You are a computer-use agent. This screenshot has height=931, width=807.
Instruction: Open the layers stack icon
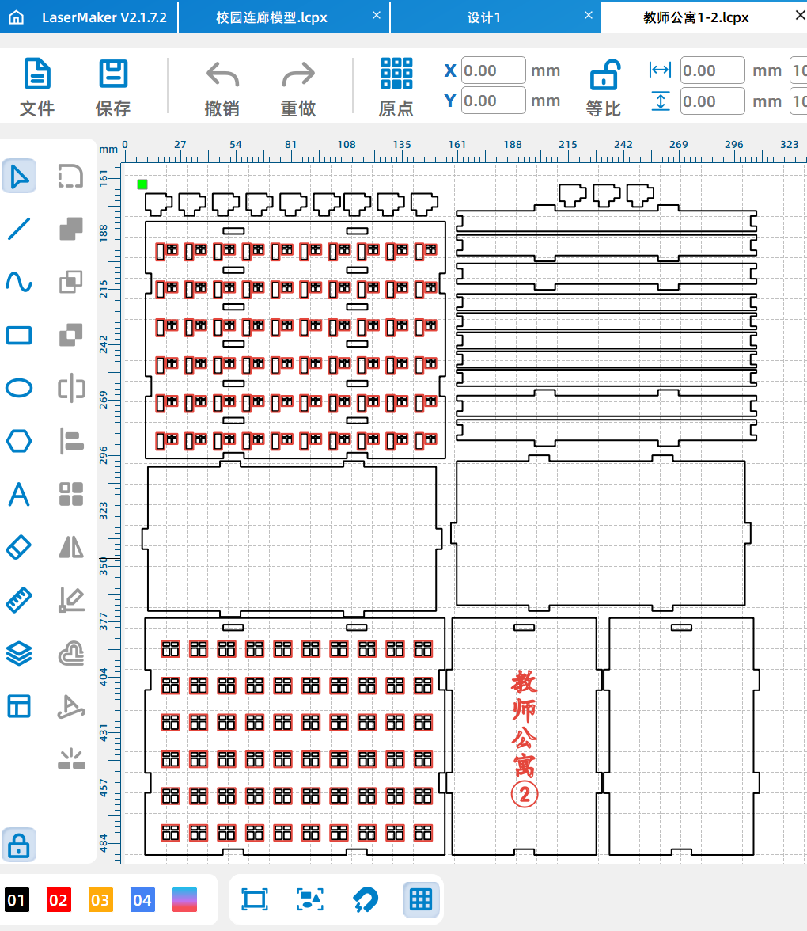coord(19,653)
